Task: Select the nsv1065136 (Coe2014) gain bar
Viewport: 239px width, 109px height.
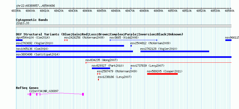Action: click(74, 51)
